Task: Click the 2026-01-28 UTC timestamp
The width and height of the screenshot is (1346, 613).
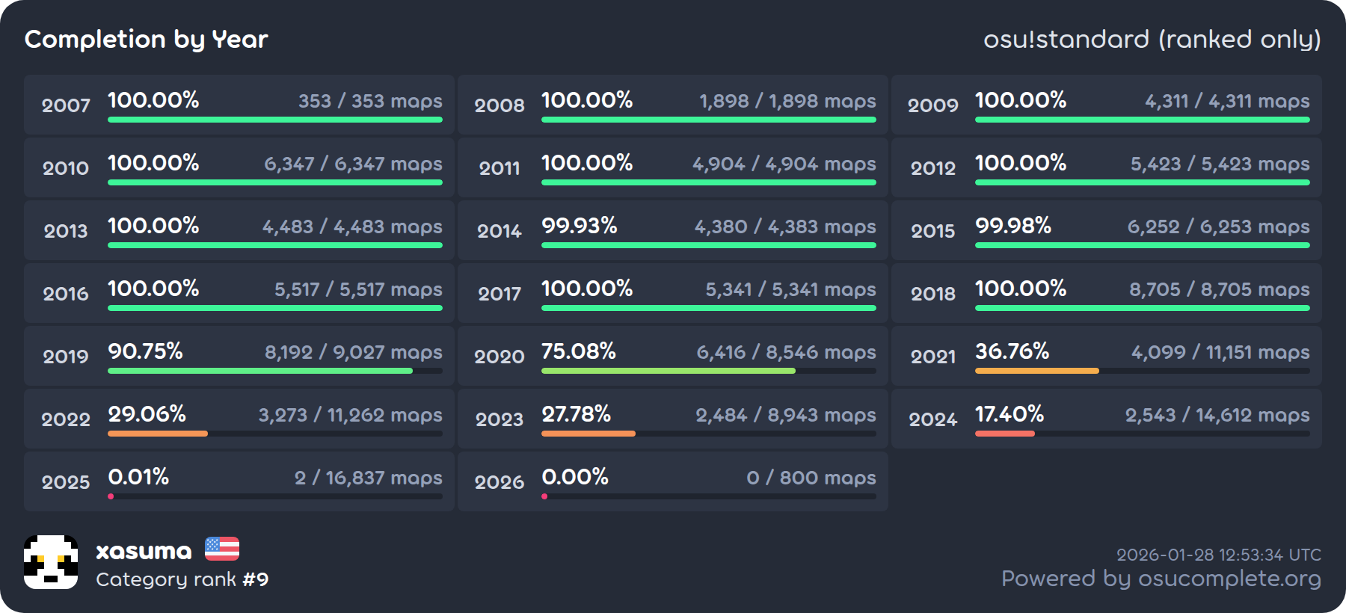Action: click(x=1218, y=555)
